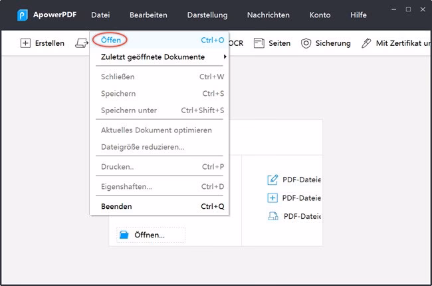
Task: Click the edit PDF-Datei pencil icon
Action: 272,180
